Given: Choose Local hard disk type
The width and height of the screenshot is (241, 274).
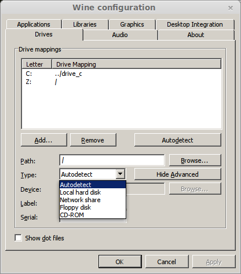Looking at the screenshot, I should pyautogui.click(x=93, y=192).
